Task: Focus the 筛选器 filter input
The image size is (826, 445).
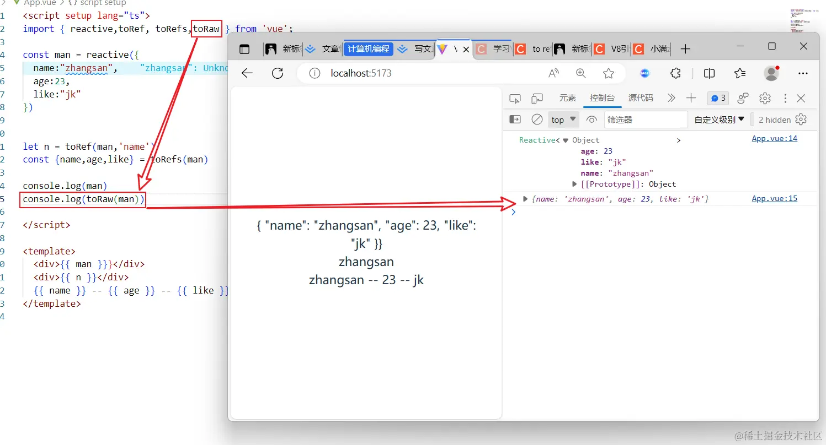Action: tap(646, 120)
